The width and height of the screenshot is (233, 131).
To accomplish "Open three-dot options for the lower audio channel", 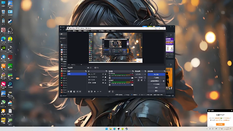I will pos(110,83).
